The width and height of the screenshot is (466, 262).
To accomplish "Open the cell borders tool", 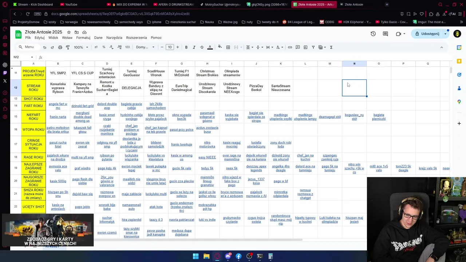I will [x=228, y=47].
